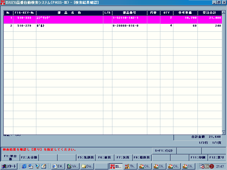Click the red round IME tray icon
This screenshot has width=227, height=170.
tap(211, 166)
